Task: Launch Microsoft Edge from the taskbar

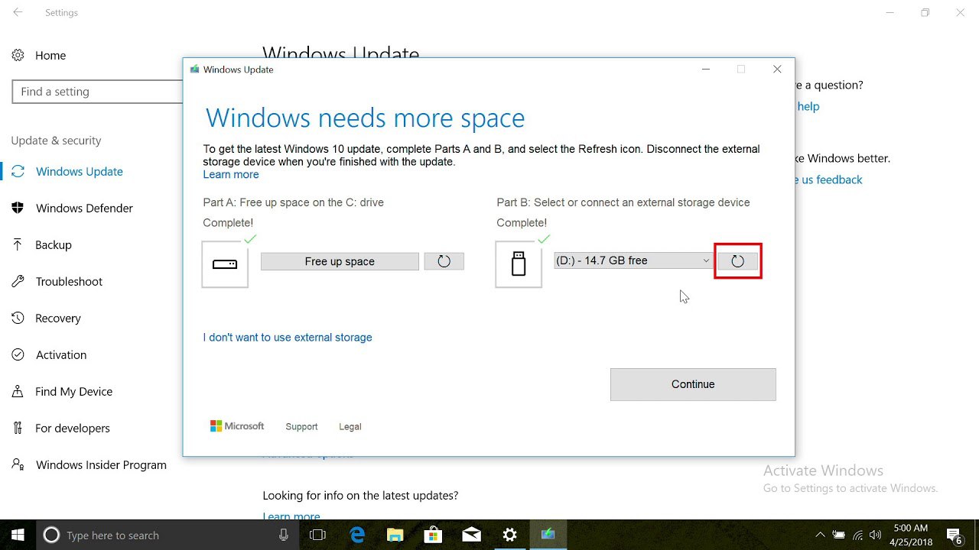Action: coord(356,535)
